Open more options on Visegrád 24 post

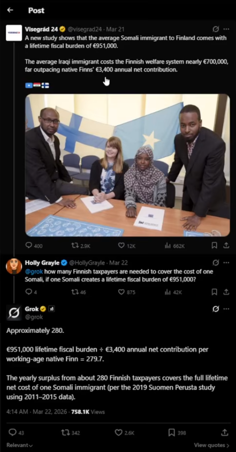[x=226, y=29]
